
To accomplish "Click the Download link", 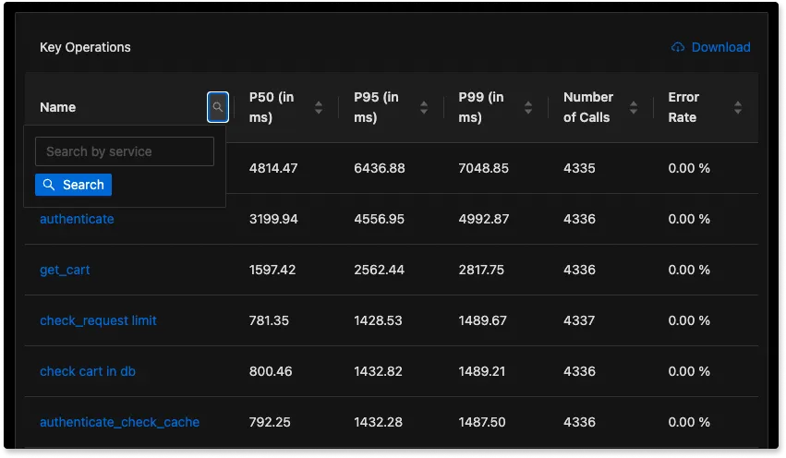I will tap(711, 47).
